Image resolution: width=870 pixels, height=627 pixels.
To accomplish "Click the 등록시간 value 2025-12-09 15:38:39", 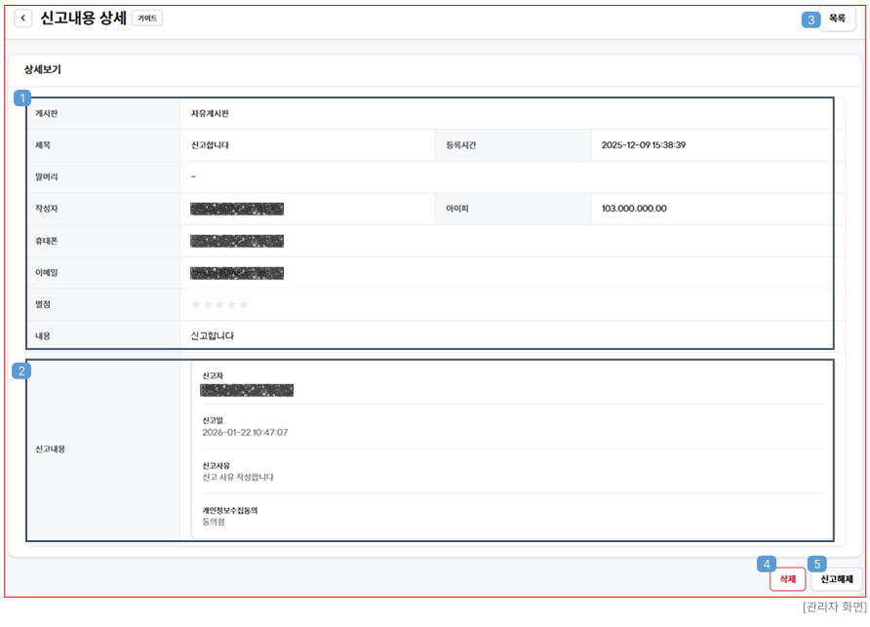I will [x=643, y=145].
